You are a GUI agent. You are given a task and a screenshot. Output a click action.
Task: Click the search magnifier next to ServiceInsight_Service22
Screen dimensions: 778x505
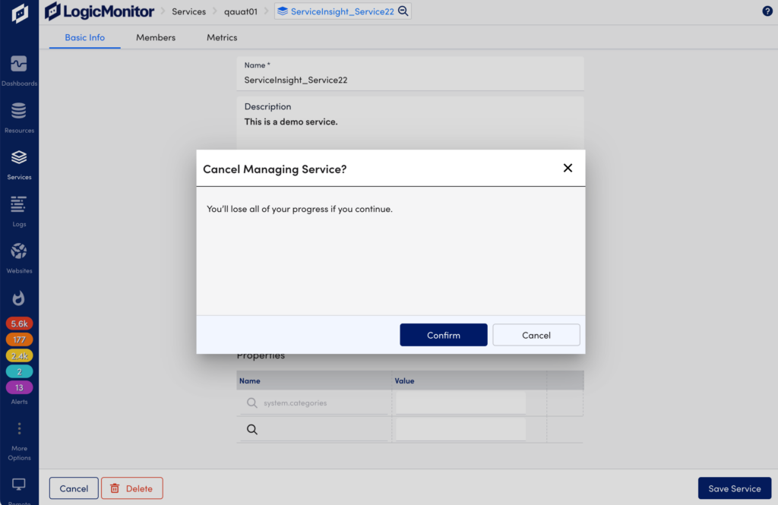pos(403,11)
